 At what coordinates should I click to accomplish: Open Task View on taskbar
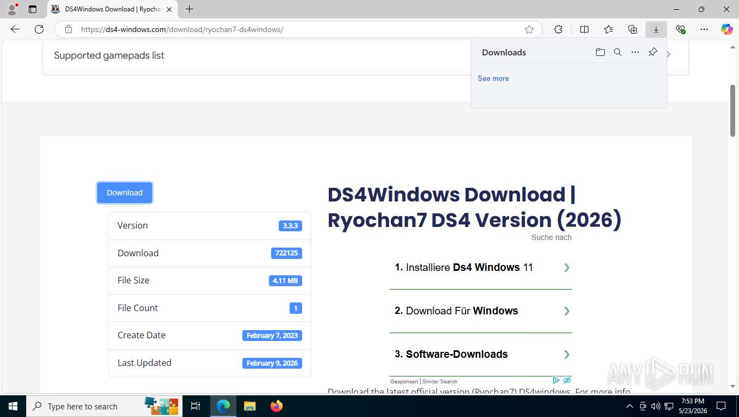pyautogui.click(x=196, y=406)
